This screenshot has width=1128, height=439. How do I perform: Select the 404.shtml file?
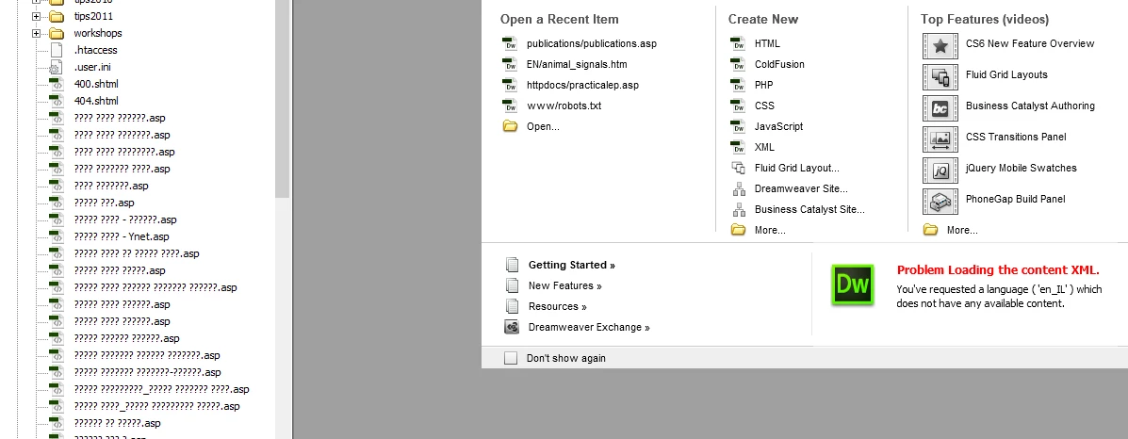click(96, 101)
